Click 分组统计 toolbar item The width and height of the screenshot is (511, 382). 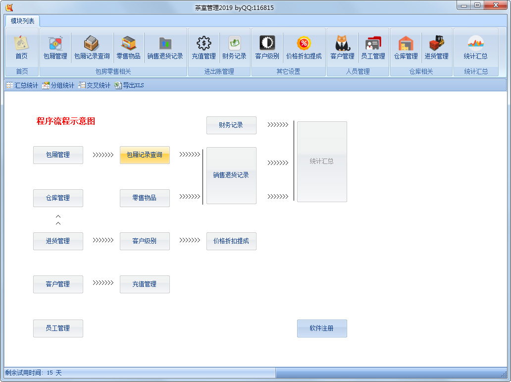pos(58,85)
